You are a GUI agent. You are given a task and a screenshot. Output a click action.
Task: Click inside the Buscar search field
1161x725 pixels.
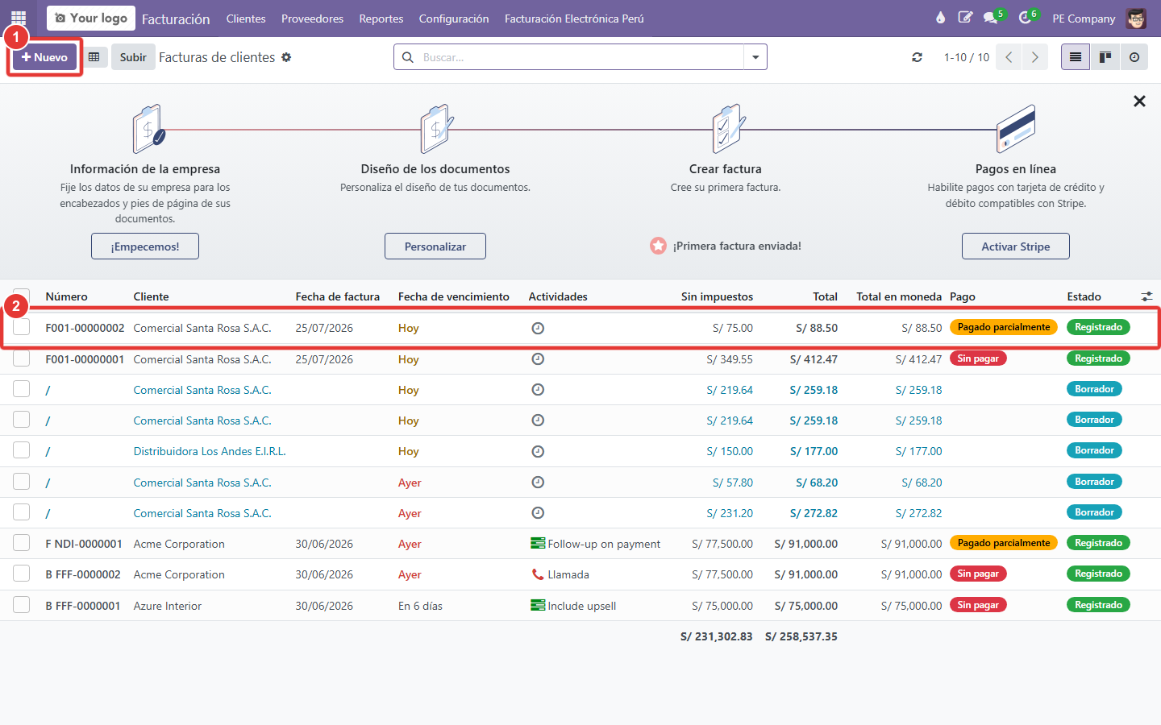click(580, 57)
